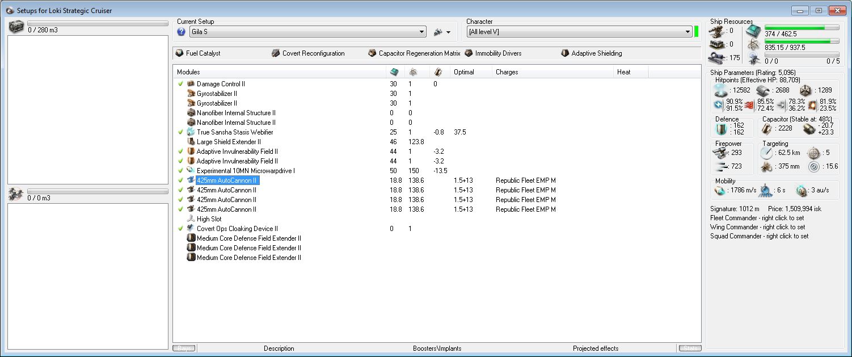Viewport: 852px width, 357px height.
Task: Click the empty High Slot icon
Action: (191, 219)
